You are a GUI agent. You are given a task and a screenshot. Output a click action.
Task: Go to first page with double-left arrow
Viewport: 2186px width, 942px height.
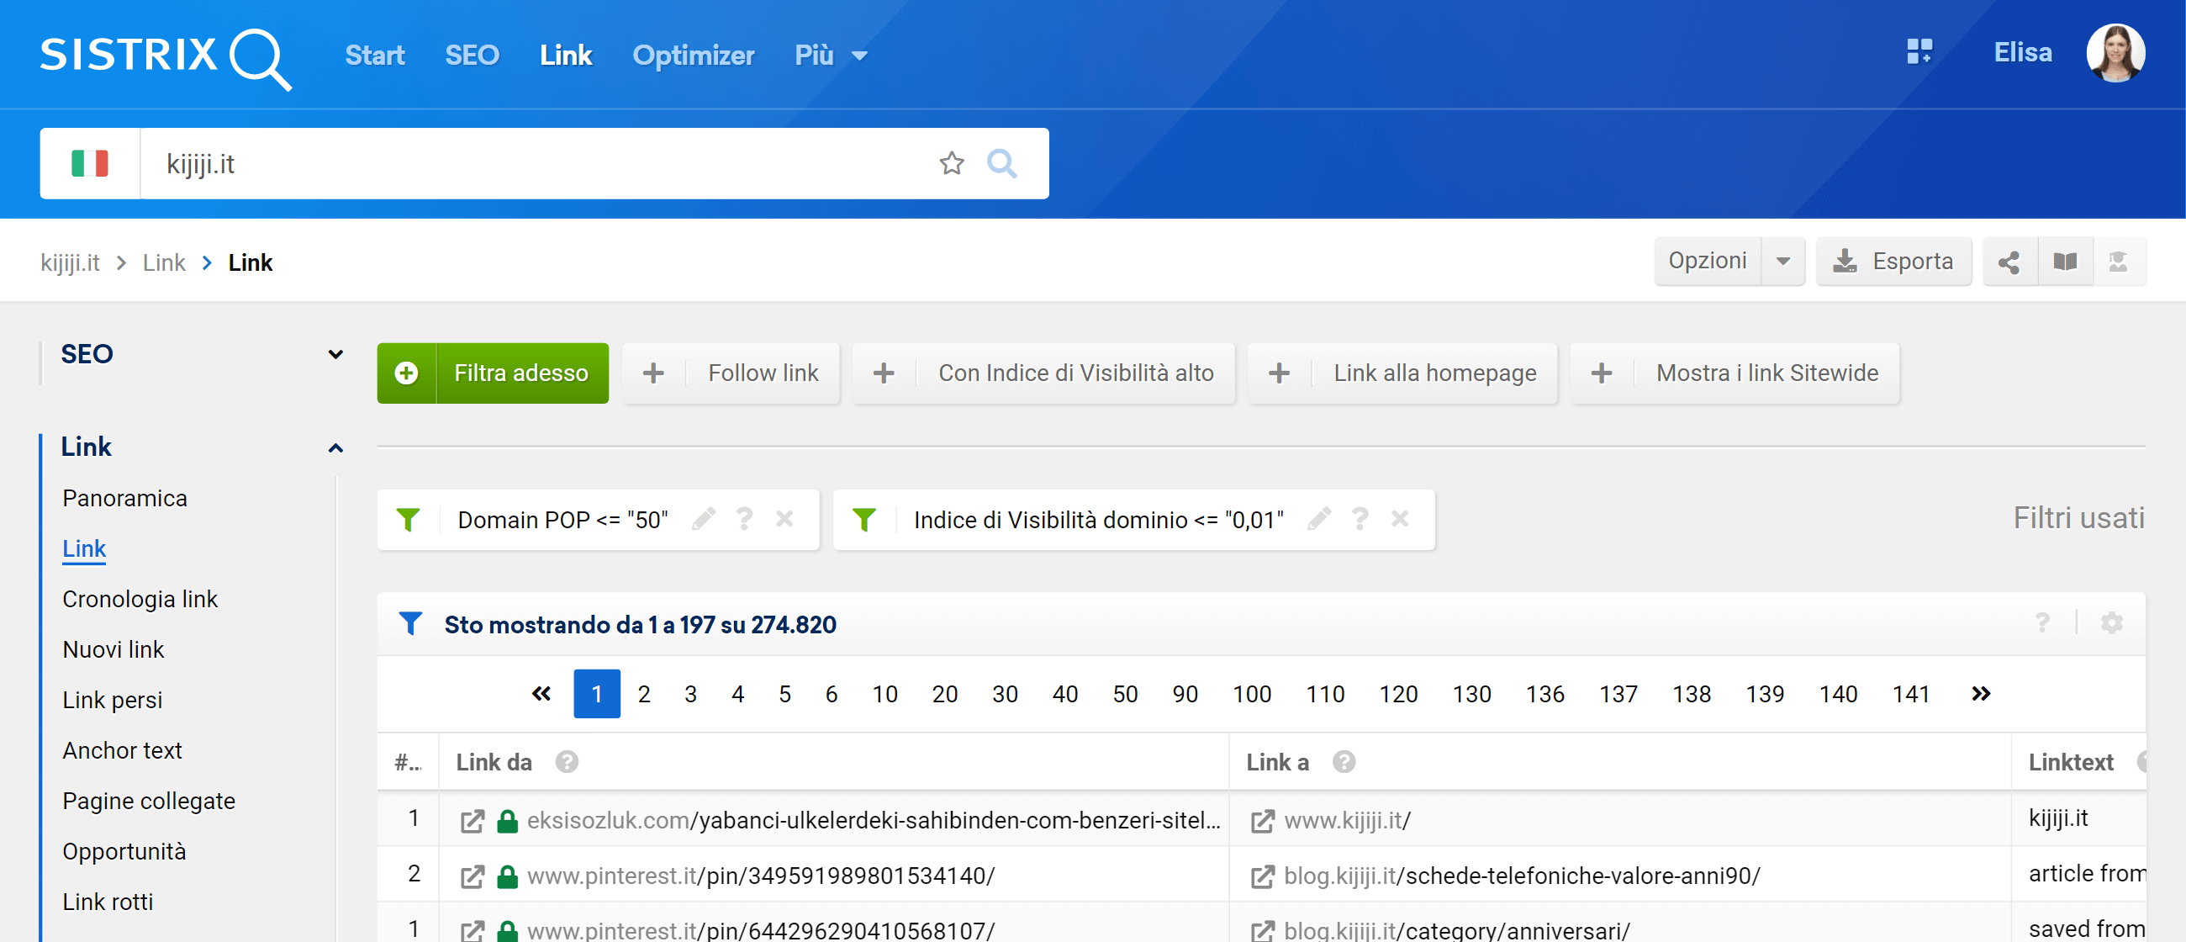pyautogui.click(x=541, y=693)
